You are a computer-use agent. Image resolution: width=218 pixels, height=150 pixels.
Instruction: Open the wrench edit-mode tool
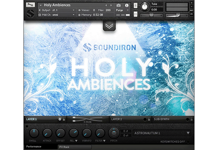click(30, 5)
